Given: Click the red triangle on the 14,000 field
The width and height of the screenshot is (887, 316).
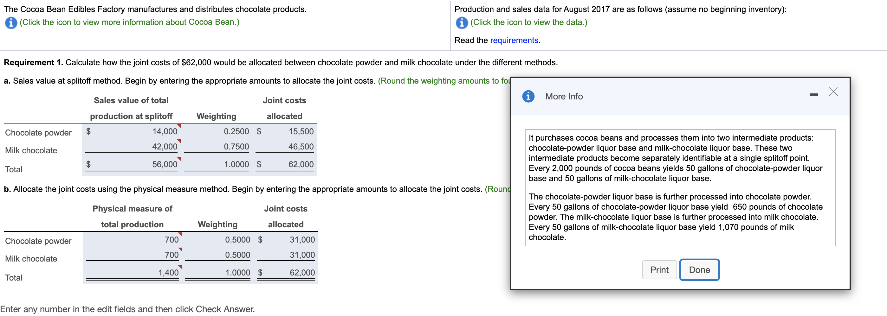Looking at the screenshot, I should pyautogui.click(x=179, y=127).
